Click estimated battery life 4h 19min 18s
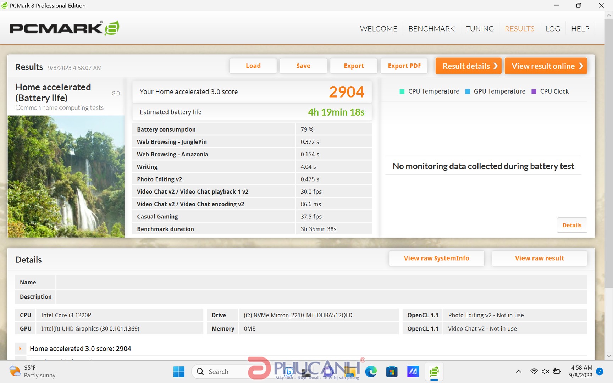Screen dimensions: 613x383 point(336,112)
